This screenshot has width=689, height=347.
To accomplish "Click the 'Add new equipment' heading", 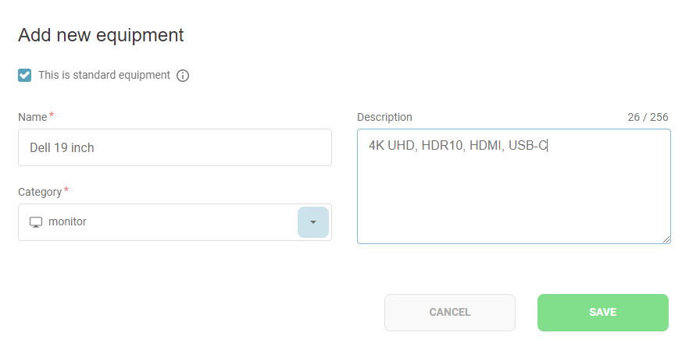I will click(101, 35).
